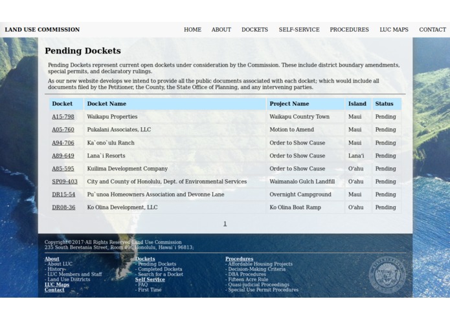Click the footer About heading link

pos(52,259)
